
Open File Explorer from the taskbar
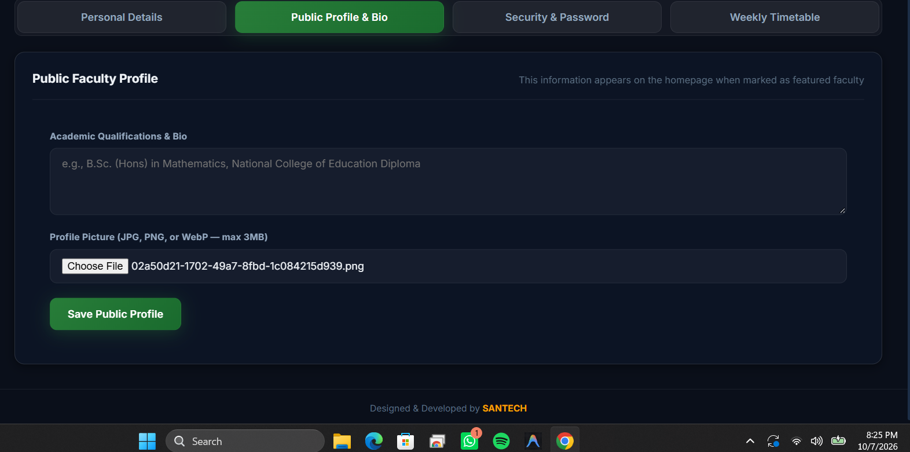click(x=342, y=441)
